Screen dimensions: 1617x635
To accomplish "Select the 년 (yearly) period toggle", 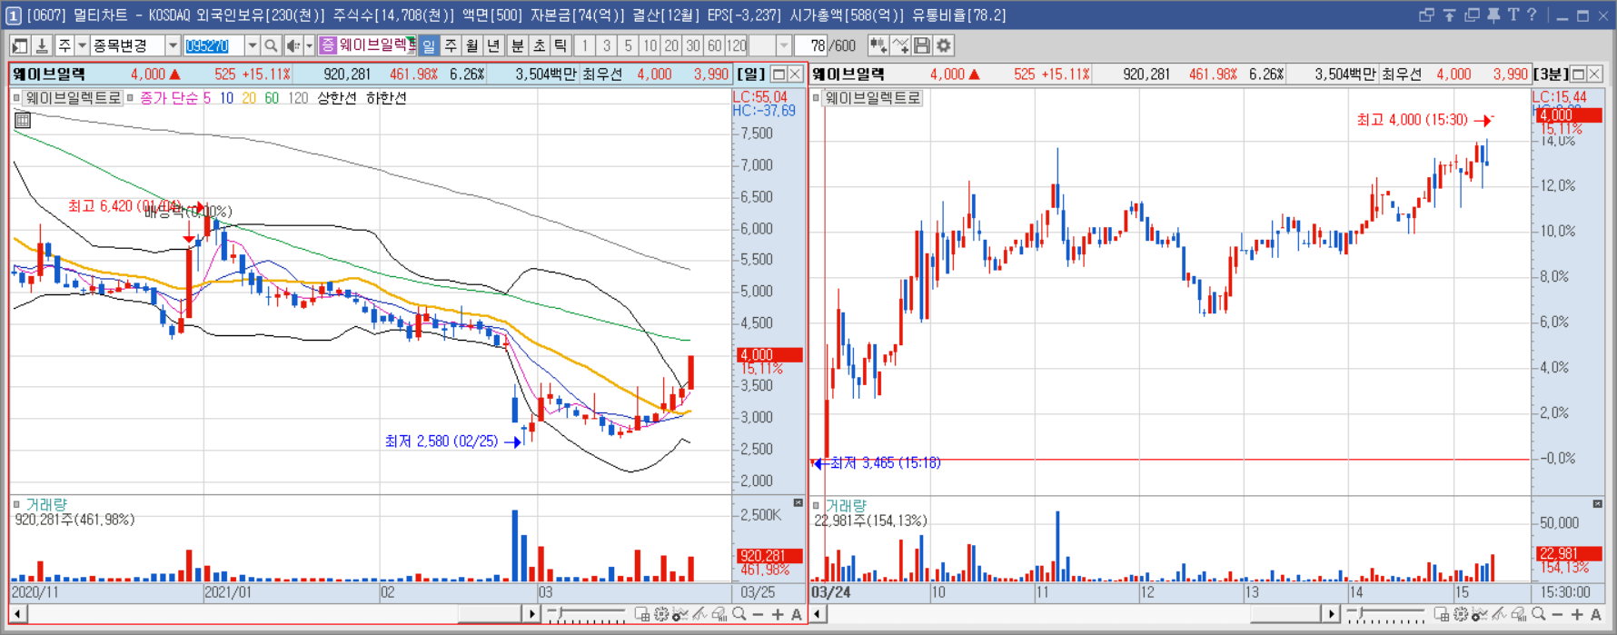I will pos(494,45).
